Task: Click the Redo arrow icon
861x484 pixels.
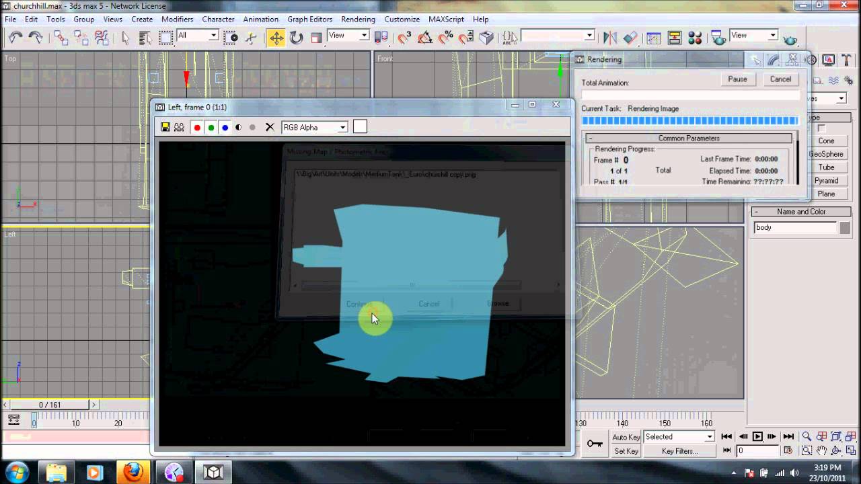Action: coord(34,38)
